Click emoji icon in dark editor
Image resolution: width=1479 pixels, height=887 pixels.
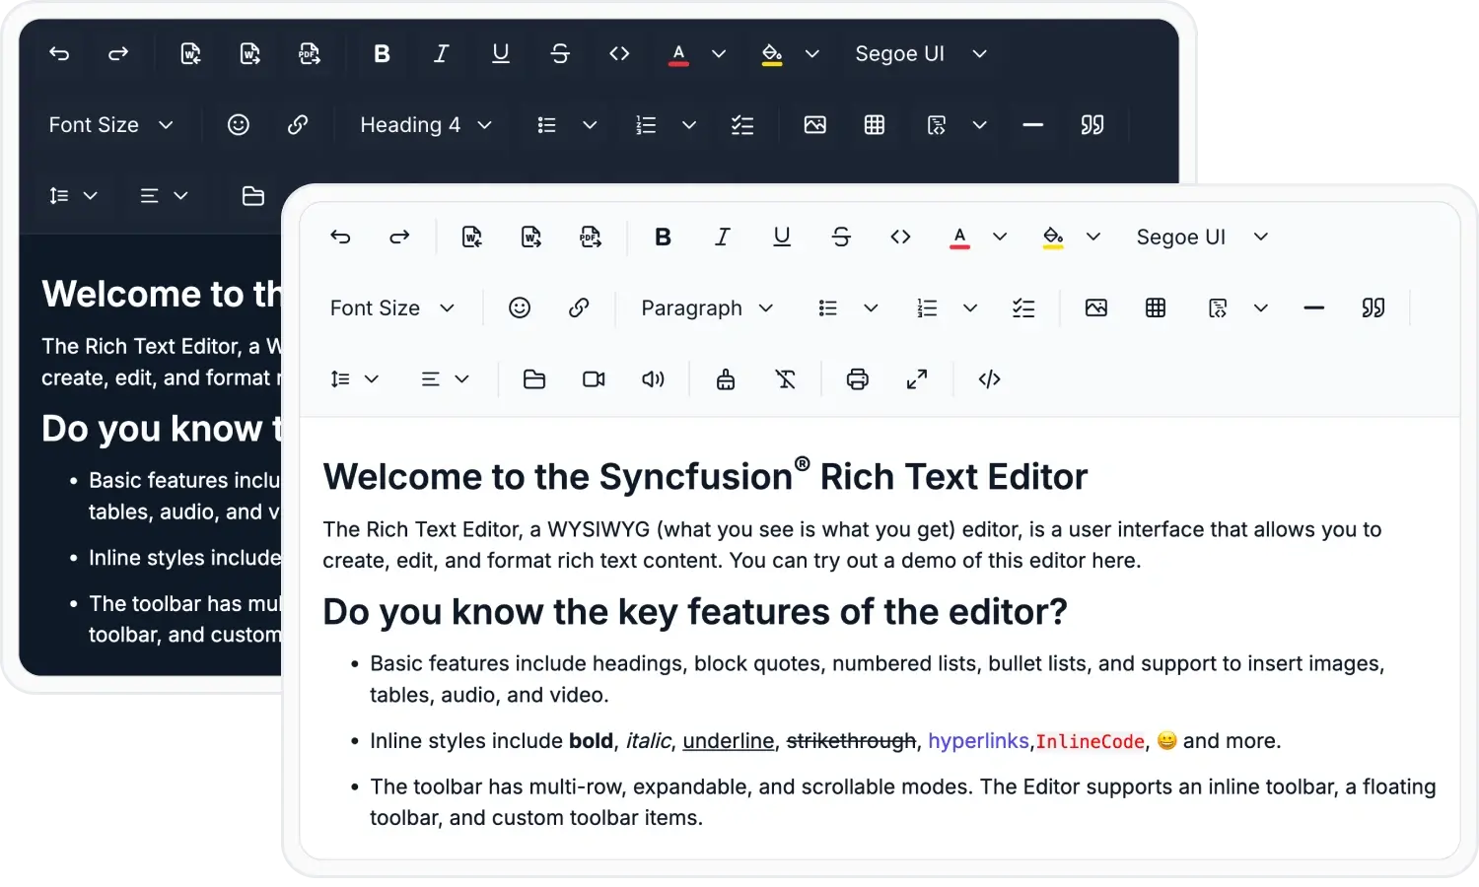pyautogui.click(x=239, y=125)
